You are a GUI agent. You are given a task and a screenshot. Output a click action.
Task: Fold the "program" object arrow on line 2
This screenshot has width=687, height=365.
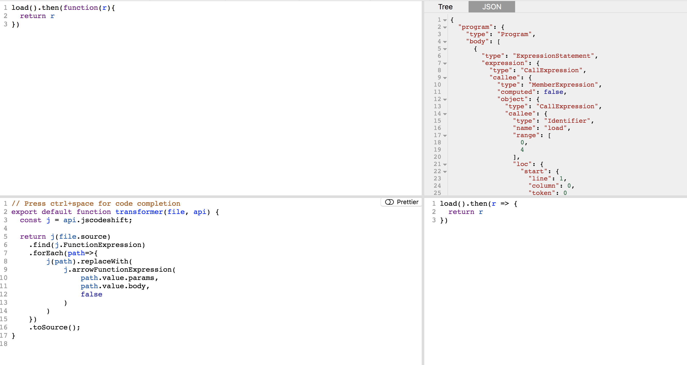pos(445,27)
